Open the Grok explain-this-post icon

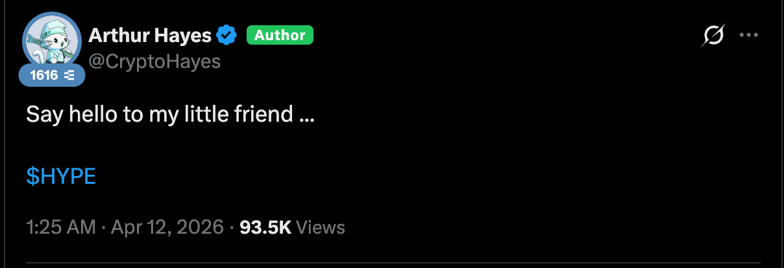pos(713,36)
